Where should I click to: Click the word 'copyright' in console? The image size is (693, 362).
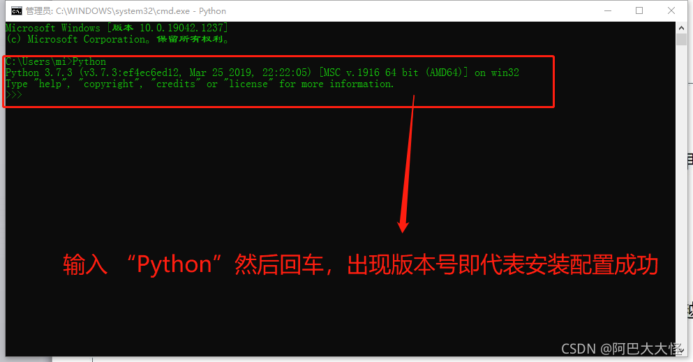(x=109, y=84)
